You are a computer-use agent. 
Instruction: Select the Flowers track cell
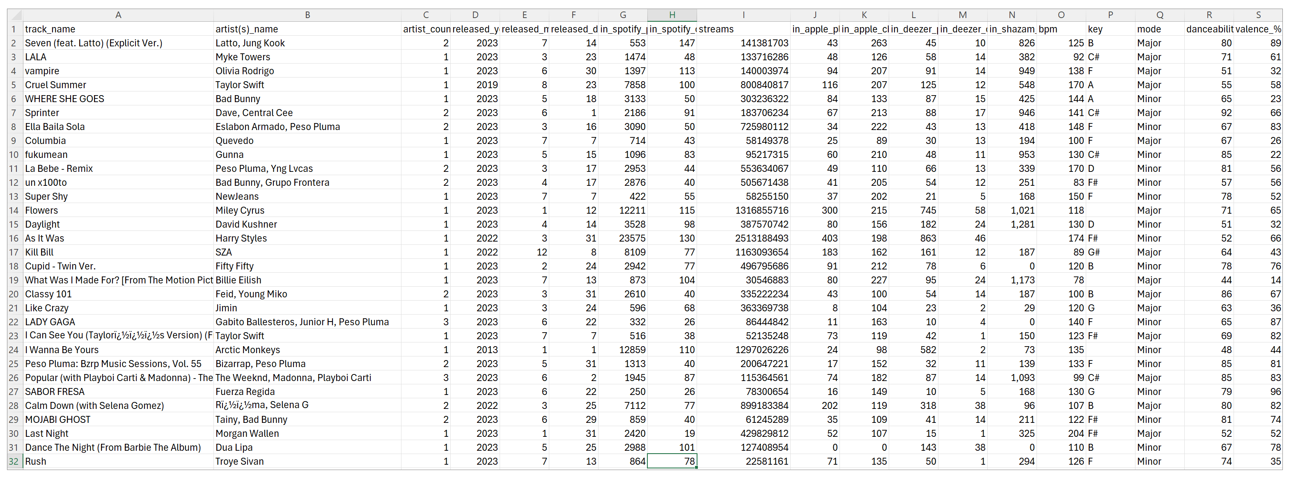[x=41, y=210]
